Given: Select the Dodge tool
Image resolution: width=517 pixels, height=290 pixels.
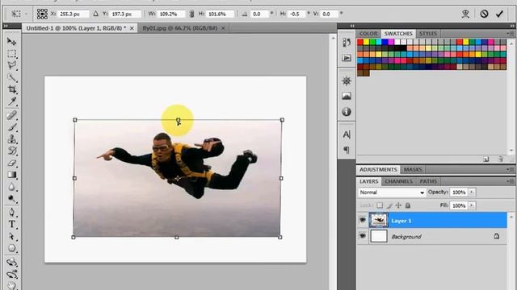Looking at the screenshot, I should 11,199.
